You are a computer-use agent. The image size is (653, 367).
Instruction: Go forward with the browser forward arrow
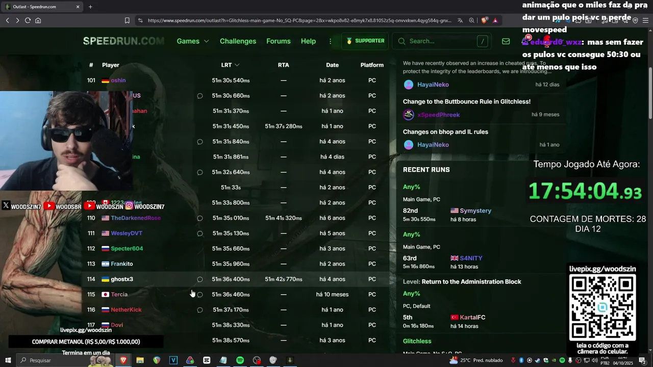pyautogui.click(x=17, y=20)
